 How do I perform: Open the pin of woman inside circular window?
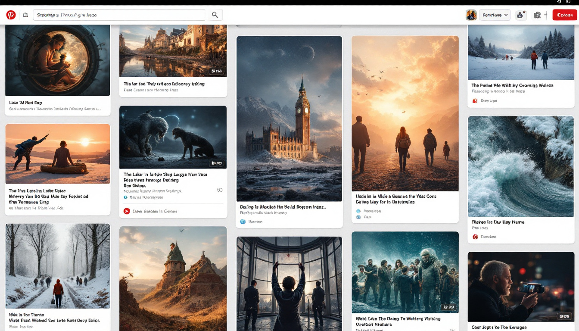(58, 60)
